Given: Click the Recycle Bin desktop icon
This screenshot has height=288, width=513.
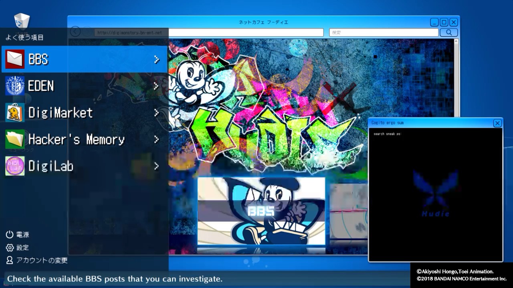Looking at the screenshot, I should (x=22, y=21).
